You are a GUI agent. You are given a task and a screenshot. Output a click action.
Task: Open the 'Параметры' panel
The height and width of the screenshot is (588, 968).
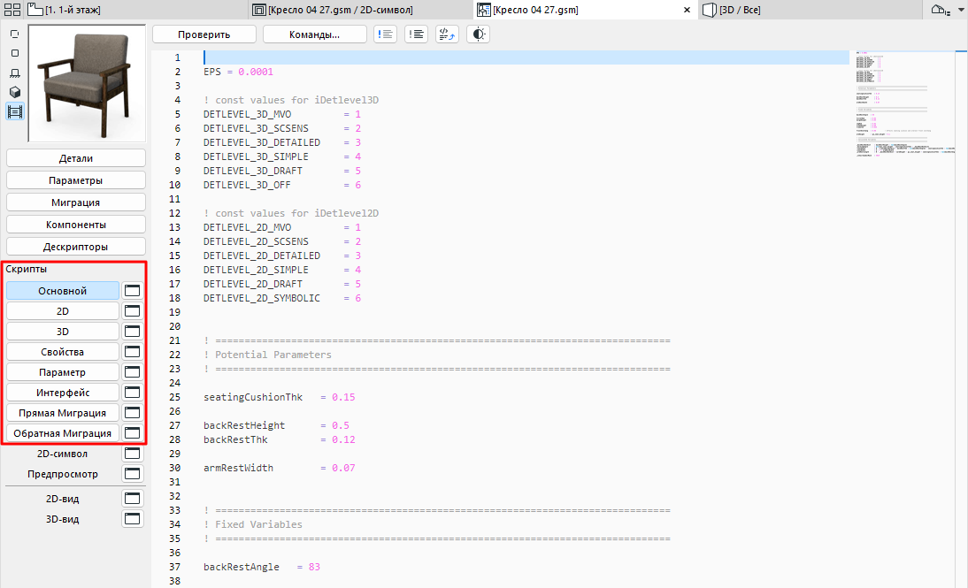(x=75, y=179)
